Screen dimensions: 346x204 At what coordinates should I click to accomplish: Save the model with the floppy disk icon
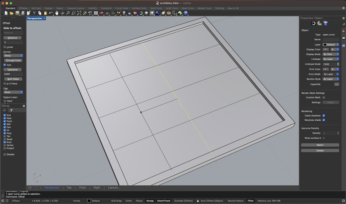[x=17, y=13]
